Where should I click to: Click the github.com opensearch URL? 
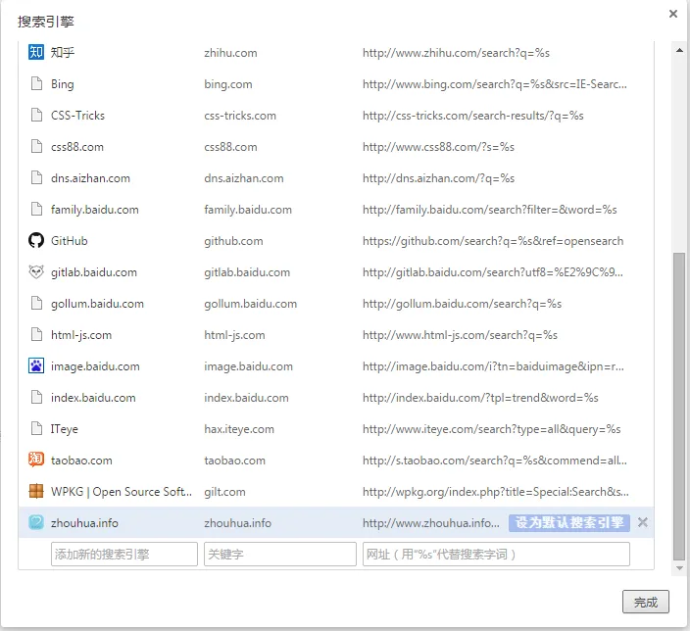pyautogui.click(x=493, y=241)
